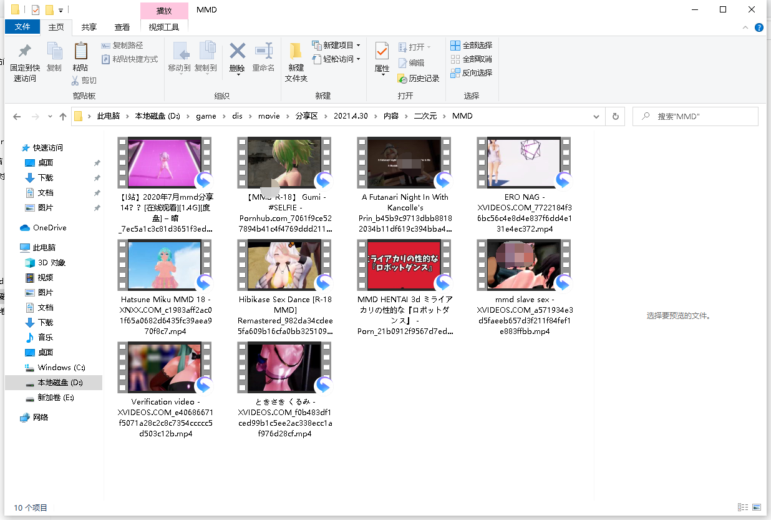Click the 删除 red X icon
771x520 pixels.
(x=237, y=51)
